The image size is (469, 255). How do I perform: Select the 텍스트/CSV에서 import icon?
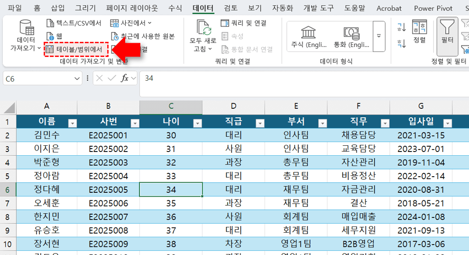[x=51, y=23]
